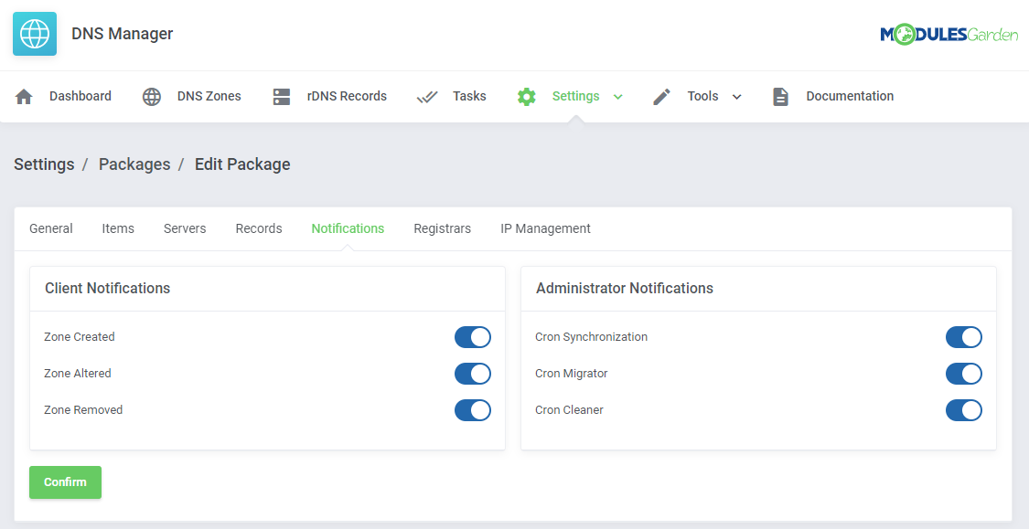Toggle the Zone Created notification switch

[473, 337]
